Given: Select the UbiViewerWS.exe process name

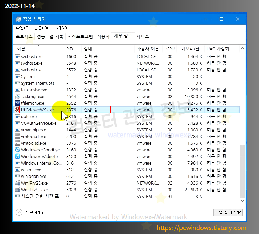Looking at the screenshot, I should (x=38, y=110).
